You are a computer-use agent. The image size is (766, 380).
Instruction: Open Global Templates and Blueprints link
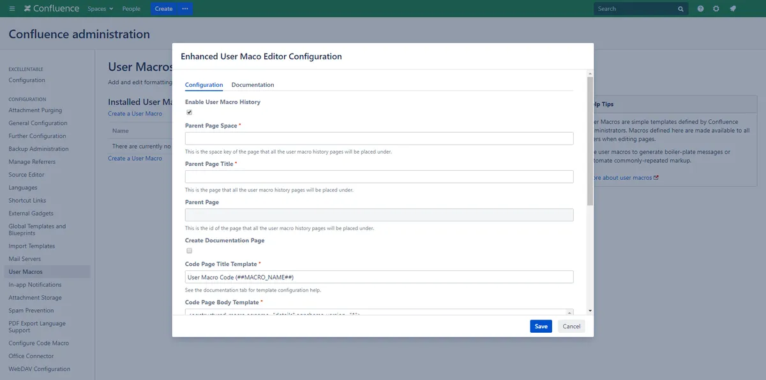click(x=37, y=230)
